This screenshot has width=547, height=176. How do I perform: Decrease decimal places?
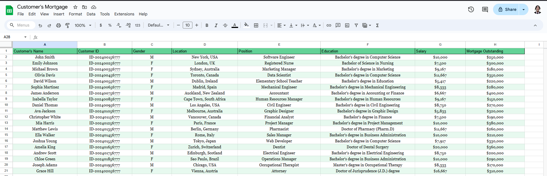pos(119,25)
